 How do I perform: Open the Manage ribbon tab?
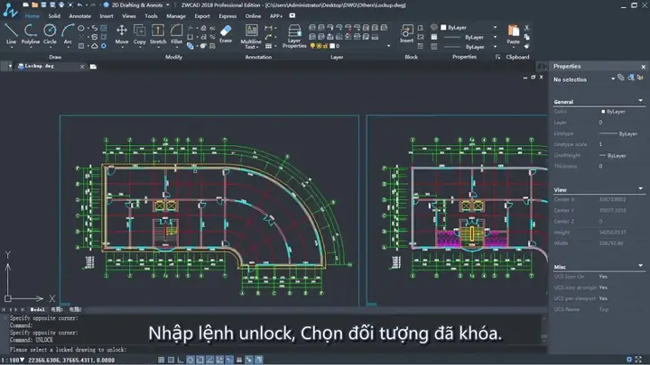pyautogui.click(x=176, y=16)
